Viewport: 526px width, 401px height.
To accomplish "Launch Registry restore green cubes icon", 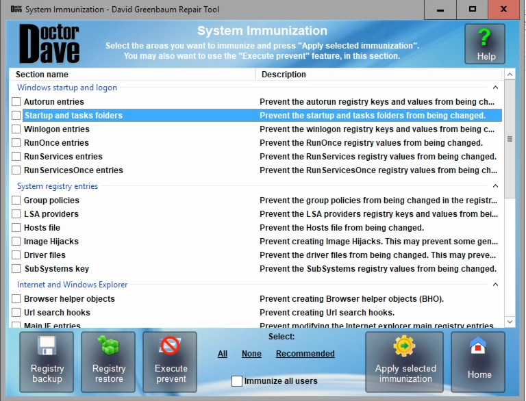I will [109, 362].
